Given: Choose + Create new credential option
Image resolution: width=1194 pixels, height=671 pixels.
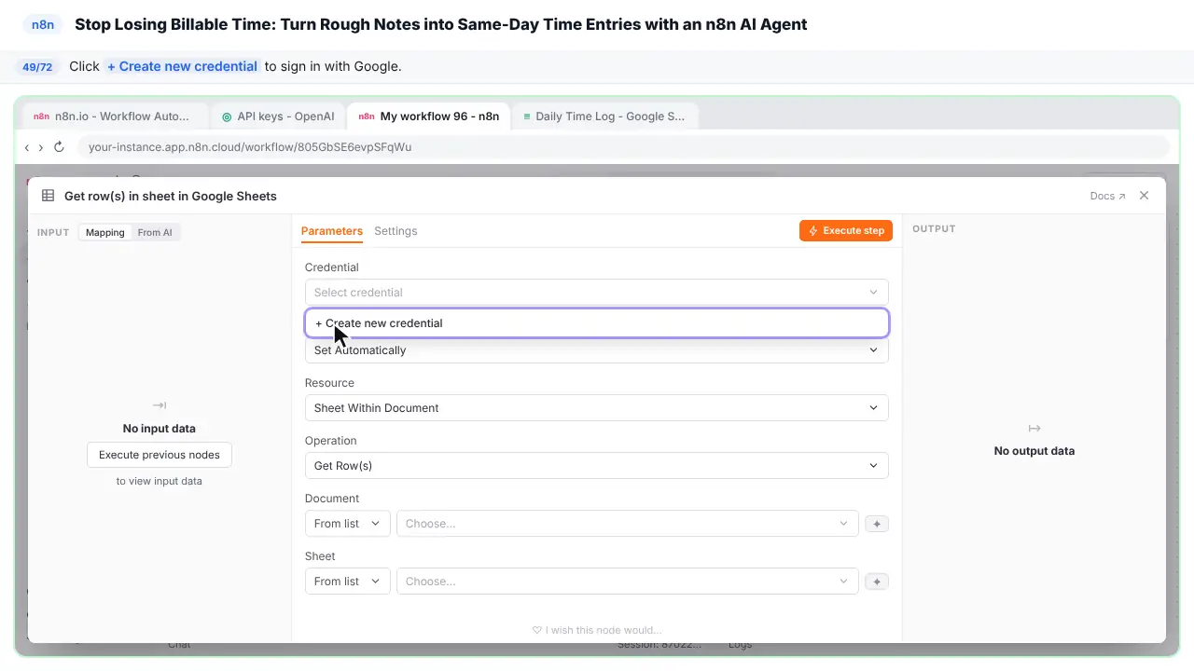Looking at the screenshot, I should (x=597, y=323).
